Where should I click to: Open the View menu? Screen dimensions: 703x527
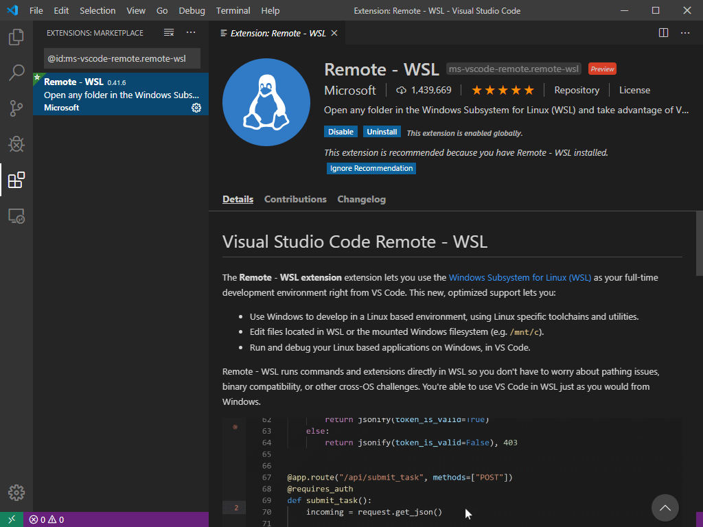(136, 10)
